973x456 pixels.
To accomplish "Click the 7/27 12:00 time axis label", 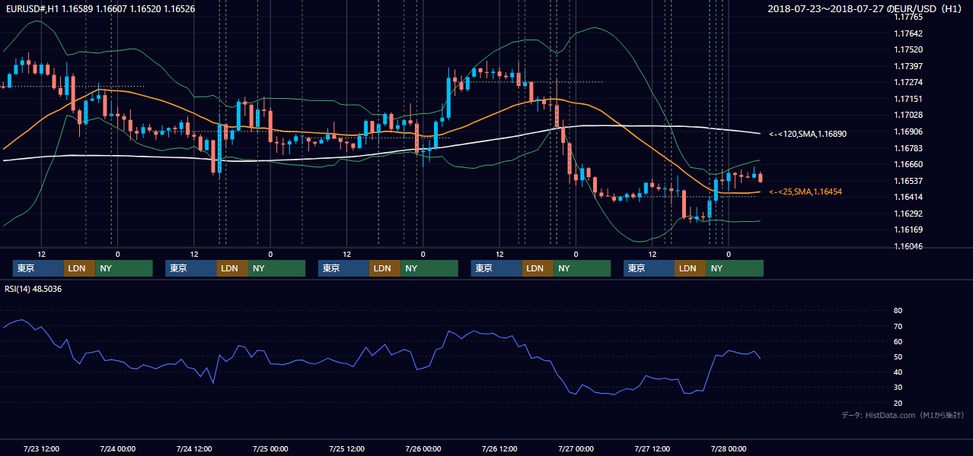I will pyautogui.click(x=652, y=448).
